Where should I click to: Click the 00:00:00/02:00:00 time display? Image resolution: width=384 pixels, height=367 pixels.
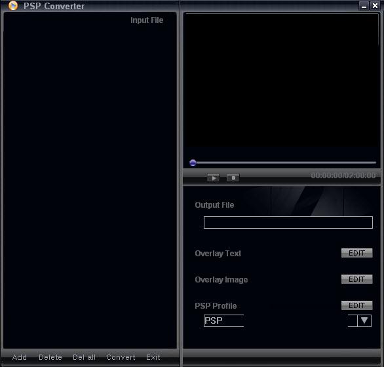pyautogui.click(x=343, y=176)
